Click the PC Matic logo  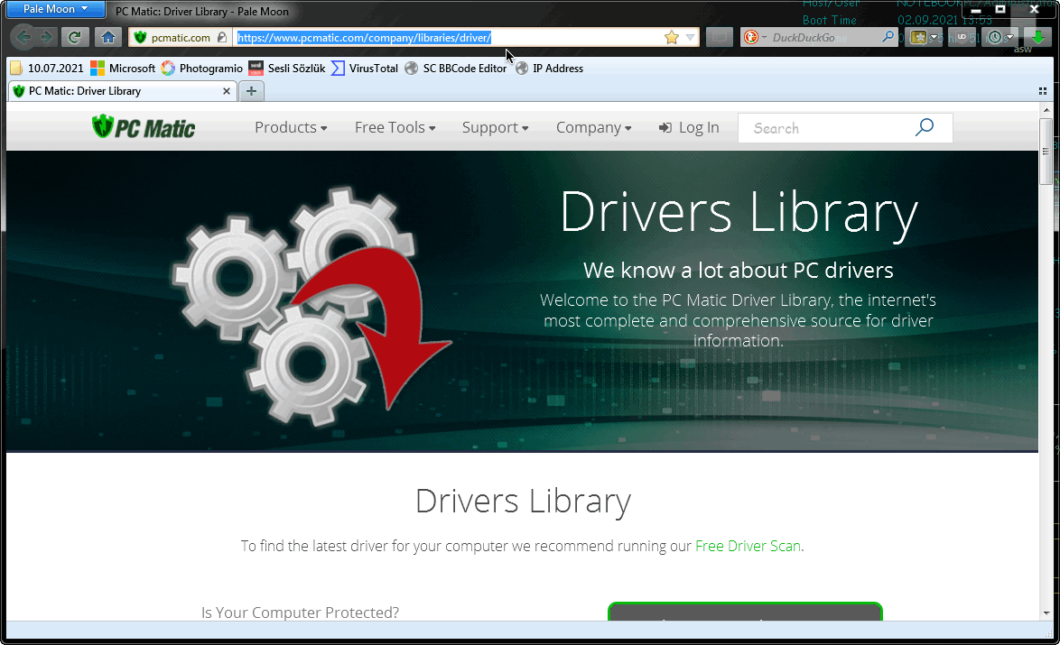click(x=144, y=127)
